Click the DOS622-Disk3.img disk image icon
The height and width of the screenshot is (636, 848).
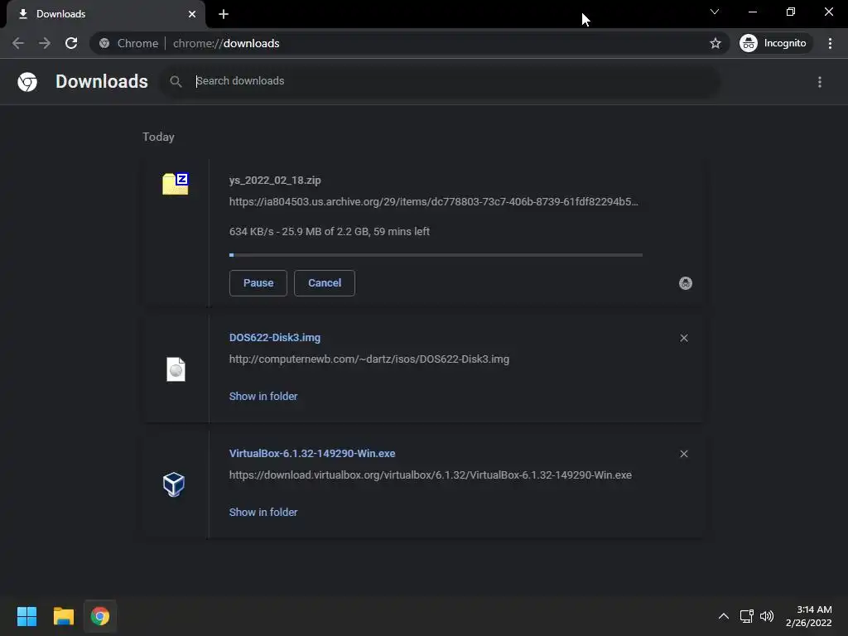tap(176, 369)
